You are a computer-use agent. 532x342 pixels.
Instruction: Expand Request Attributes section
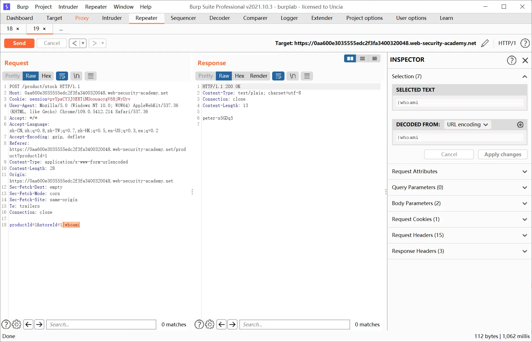point(460,172)
